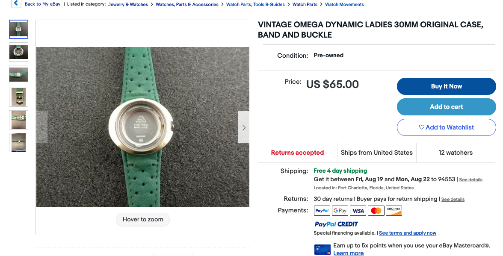
Task: Open shipping See details link
Action: pos(470,180)
